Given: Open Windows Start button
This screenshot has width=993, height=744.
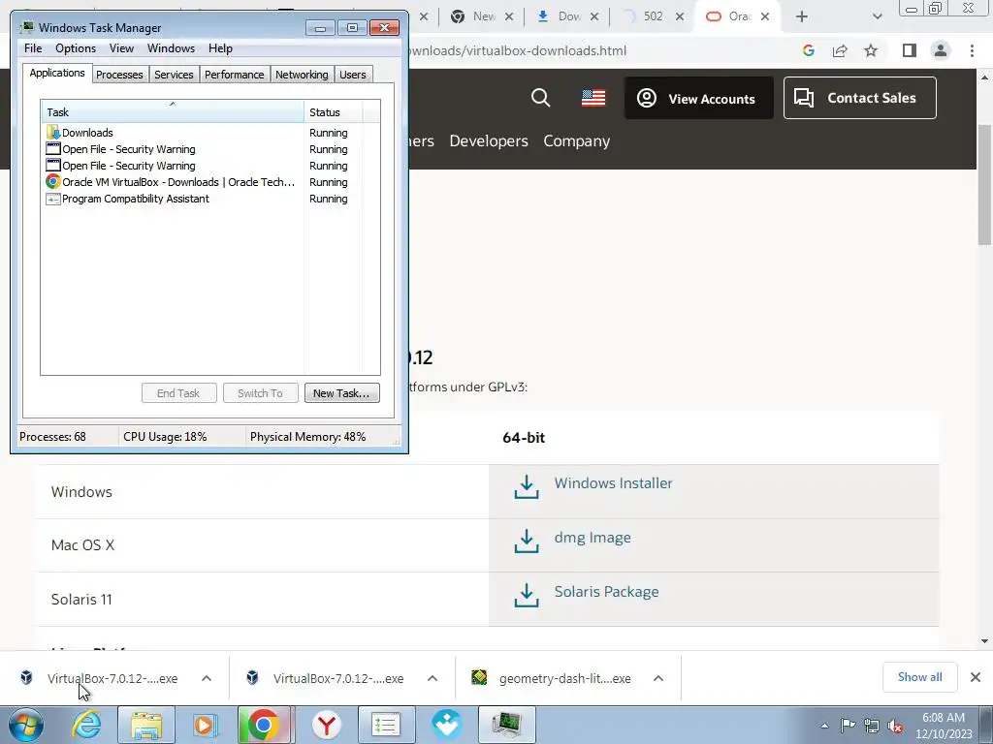Looking at the screenshot, I should [x=26, y=725].
